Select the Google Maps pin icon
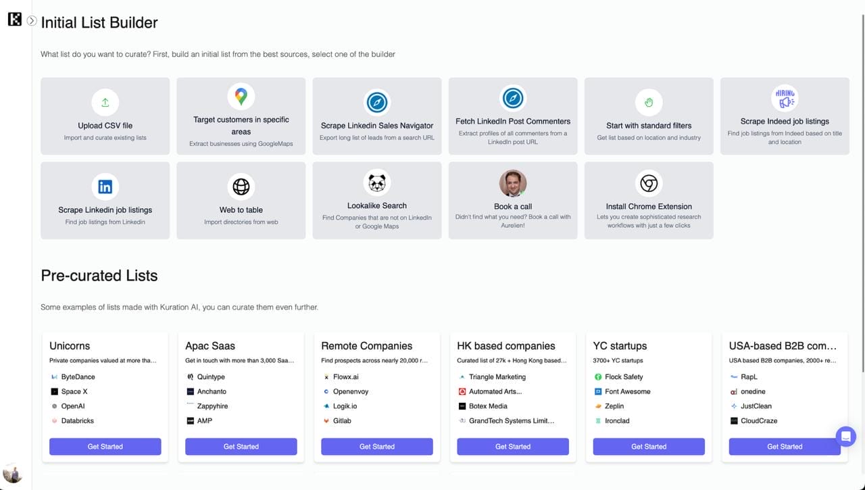This screenshot has height=490, width=865. click(x=241, y=97)
